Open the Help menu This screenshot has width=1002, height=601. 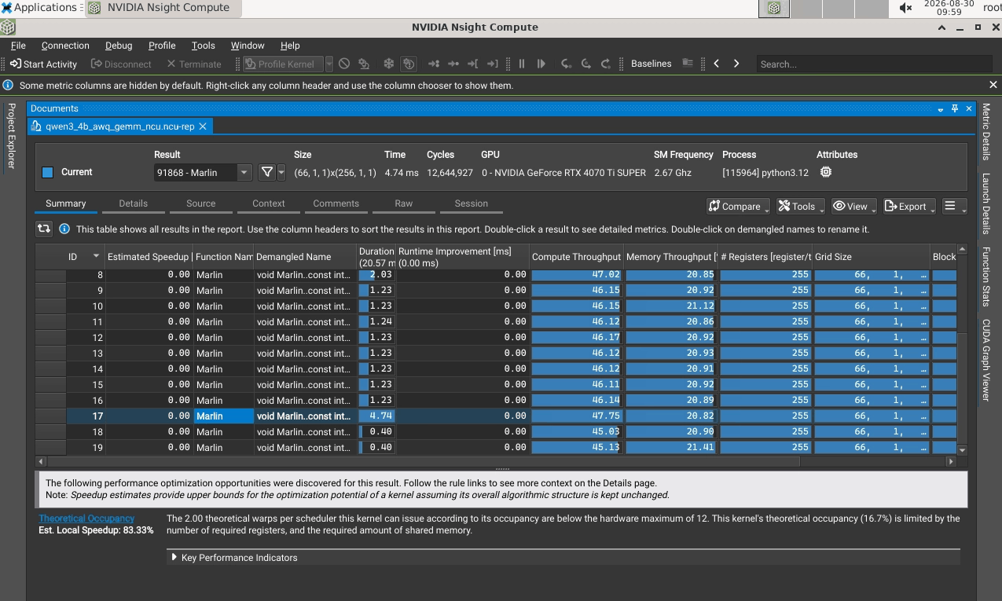tap(290, 46)
